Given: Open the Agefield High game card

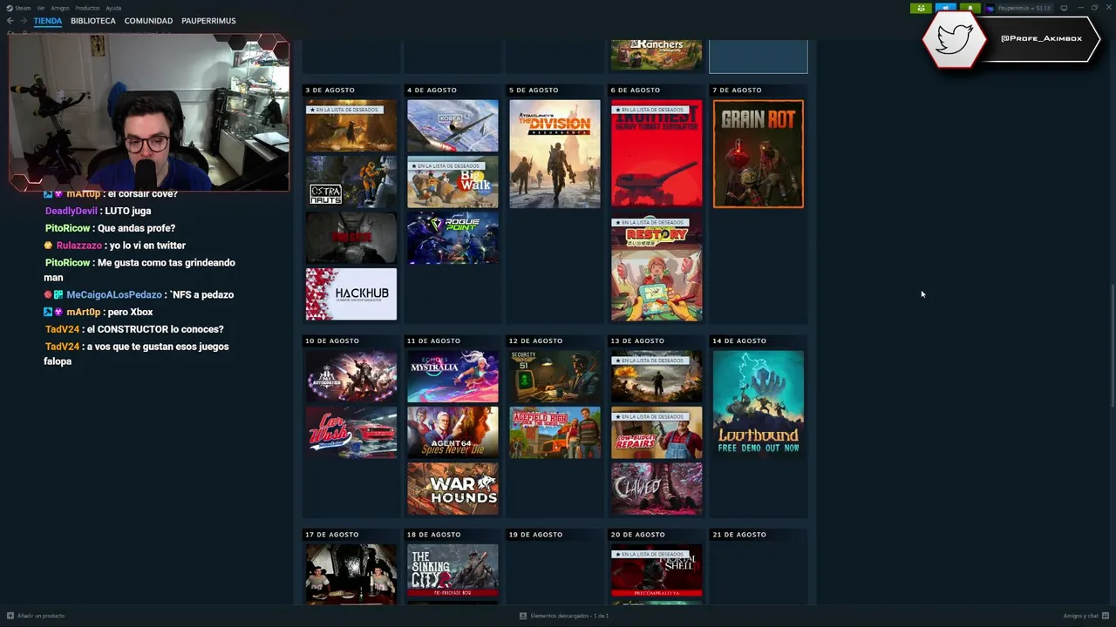Looking at the screenshot, I should (555, 433).
